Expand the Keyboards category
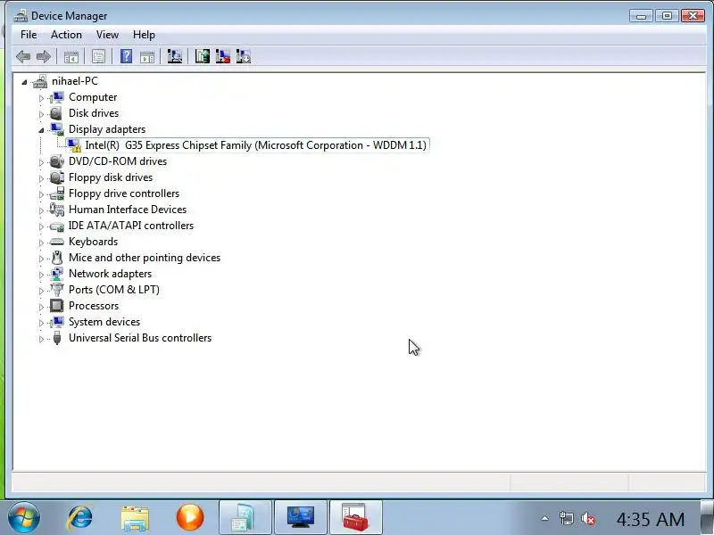 [x=41, y=242]
